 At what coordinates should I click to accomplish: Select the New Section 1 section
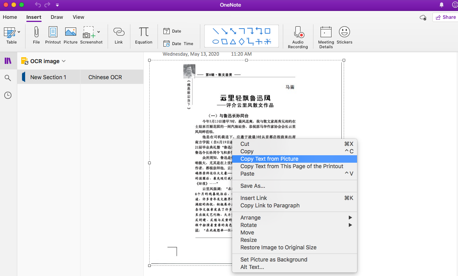48,77
